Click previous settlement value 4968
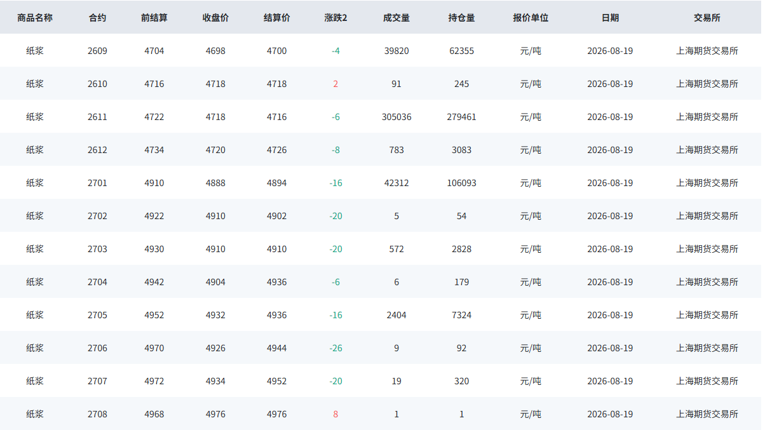765x430 pixels. pyautogui.click(x=154, y=414)
